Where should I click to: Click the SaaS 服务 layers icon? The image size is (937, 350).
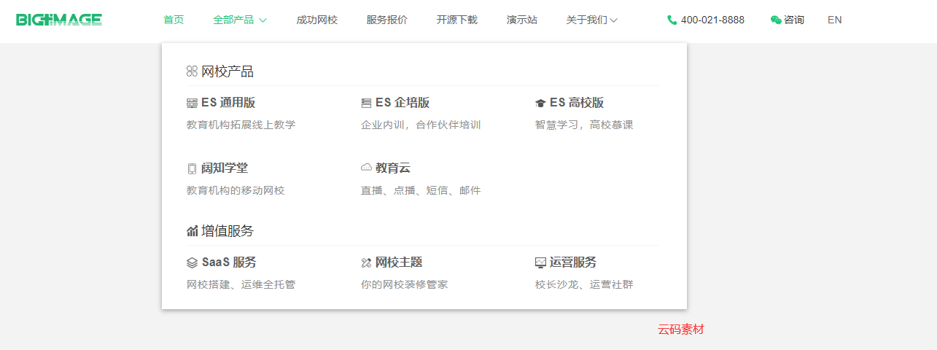pyautogui.click(x=192, y=263)
